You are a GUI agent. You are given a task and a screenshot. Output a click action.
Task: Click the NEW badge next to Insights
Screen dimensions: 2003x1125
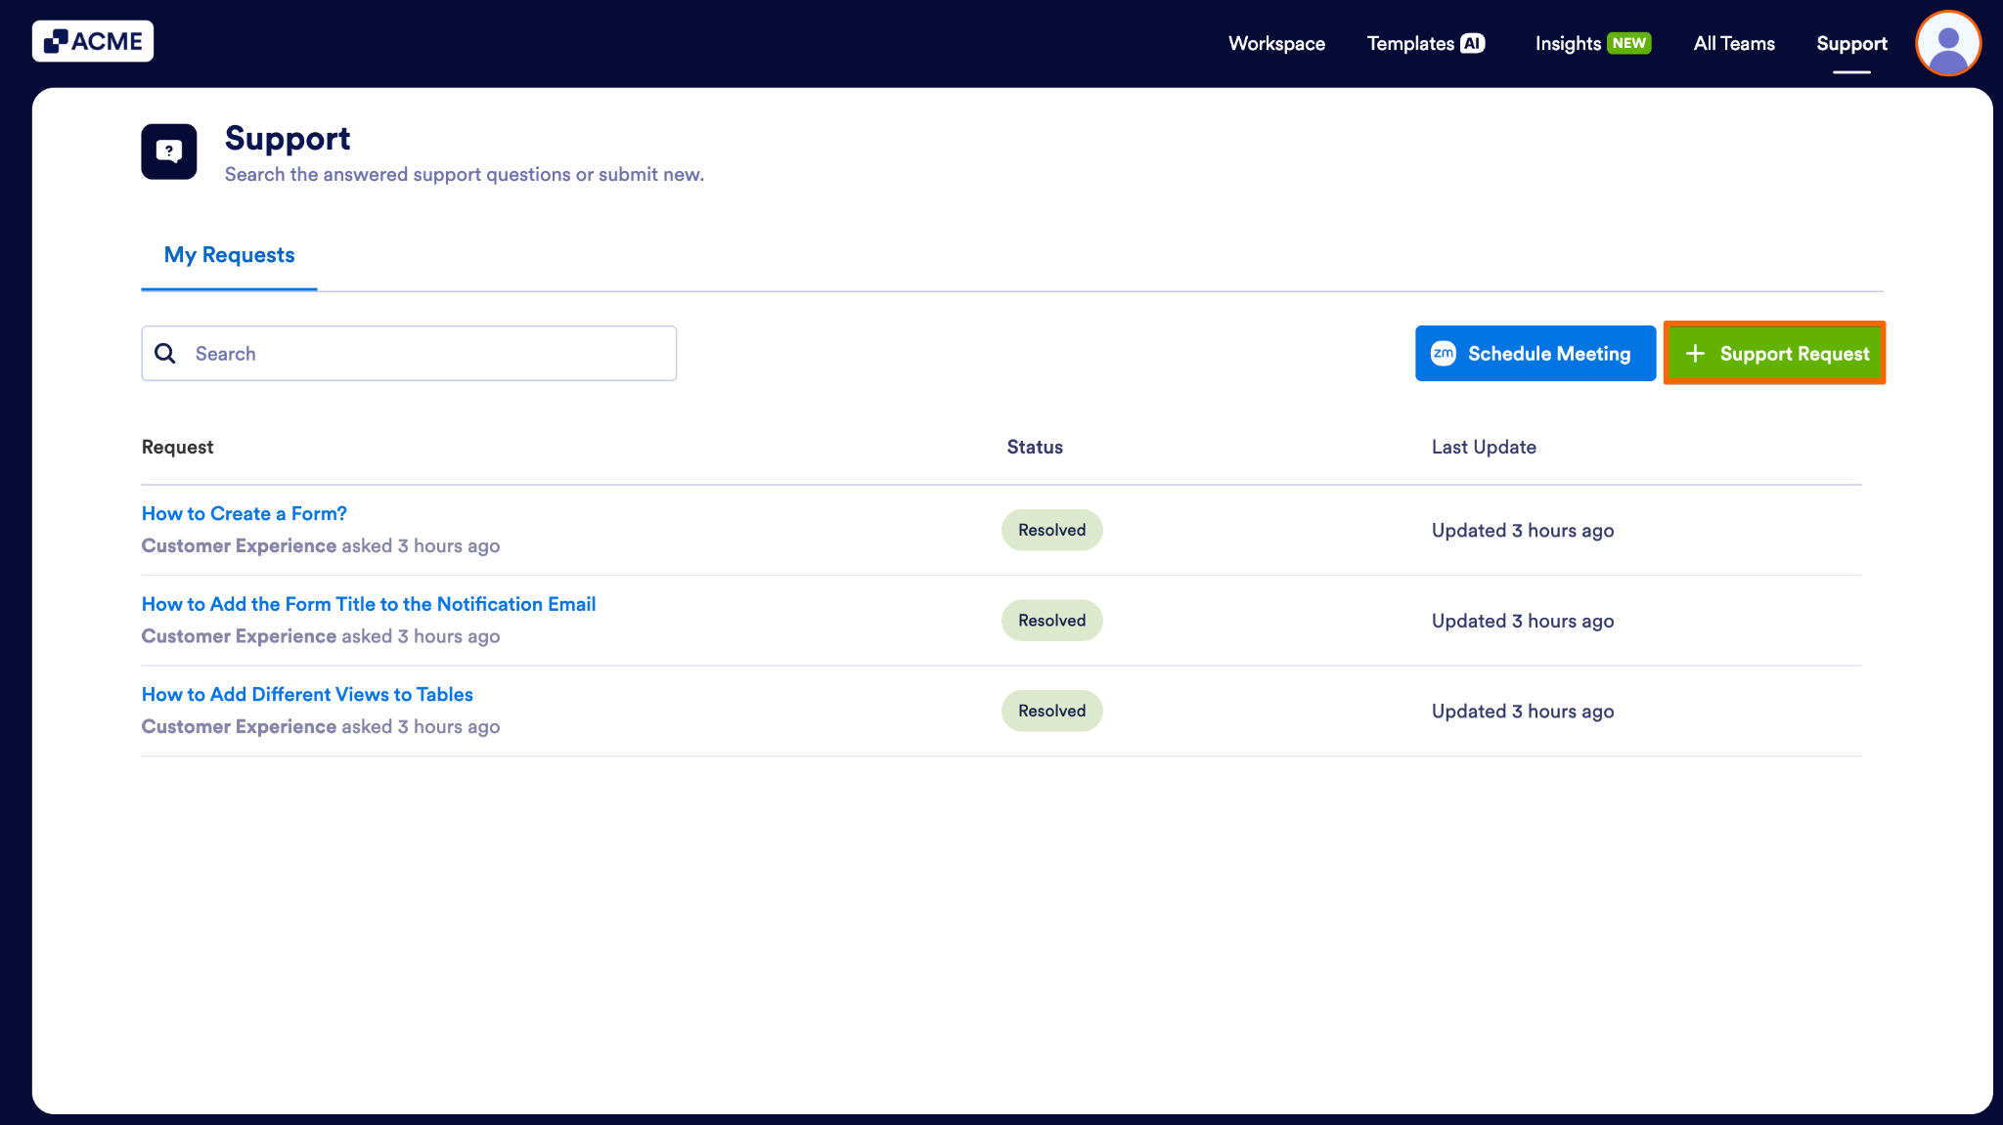pos(1626,43)
